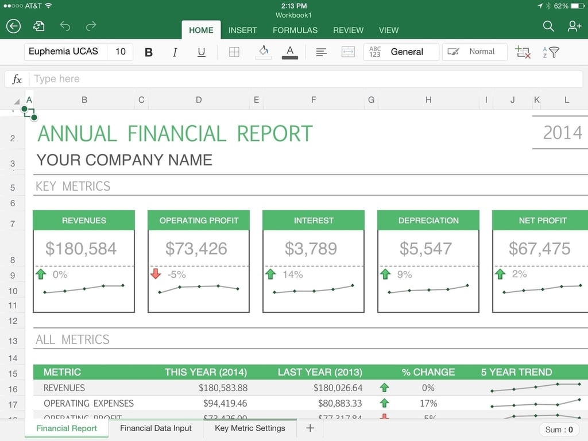The height and width of the screenshot is (441, 588).
Task: Tap the back arrow icon
Action: coord(14,26)
